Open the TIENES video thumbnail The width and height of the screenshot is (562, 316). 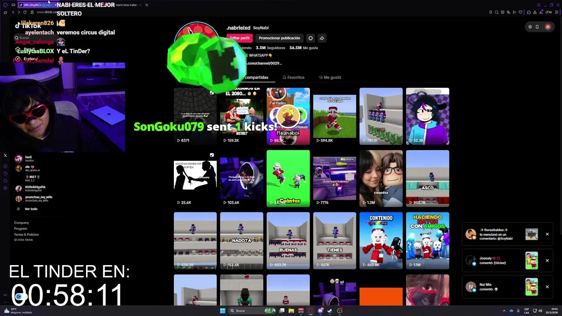[x=335, y=241]
